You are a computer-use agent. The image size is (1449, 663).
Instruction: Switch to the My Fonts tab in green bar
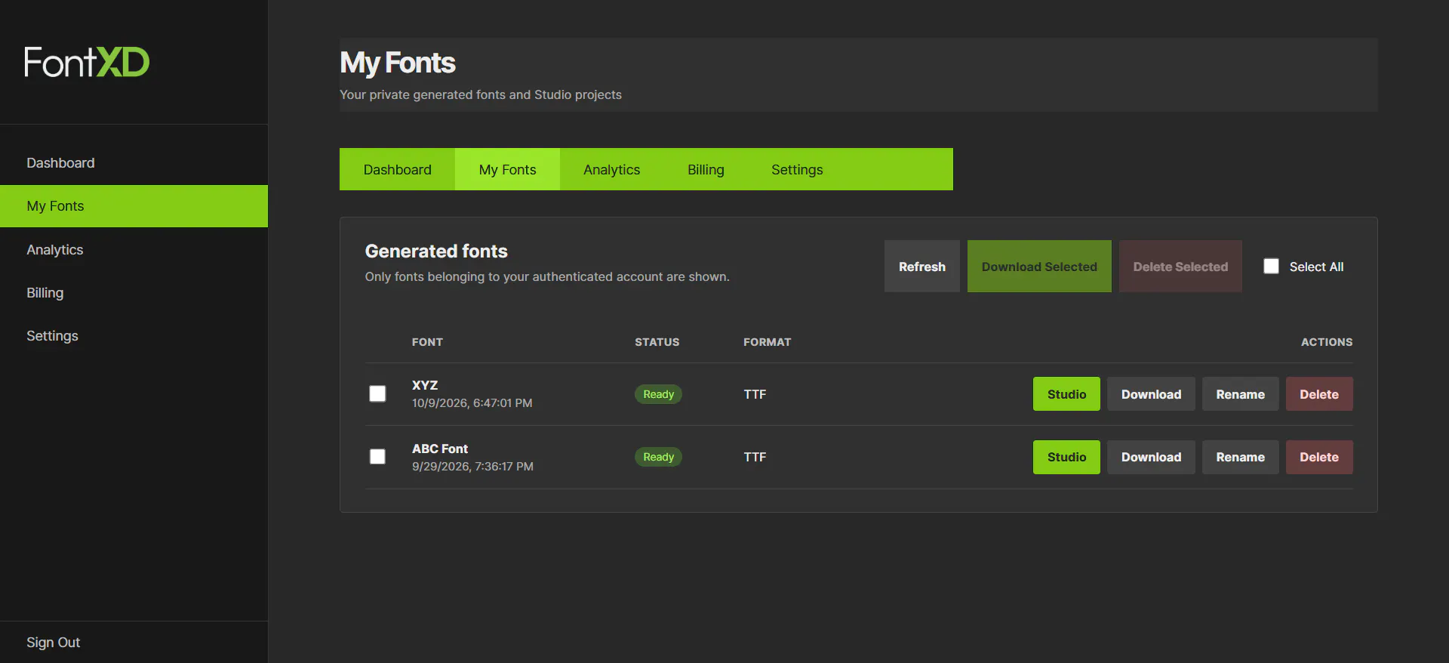coord(507,170)
